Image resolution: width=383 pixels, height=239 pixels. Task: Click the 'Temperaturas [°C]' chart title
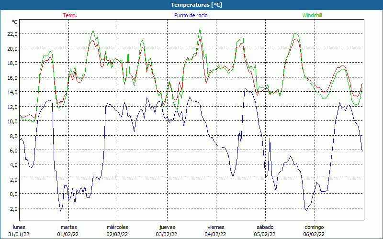[x=196, y=5]
